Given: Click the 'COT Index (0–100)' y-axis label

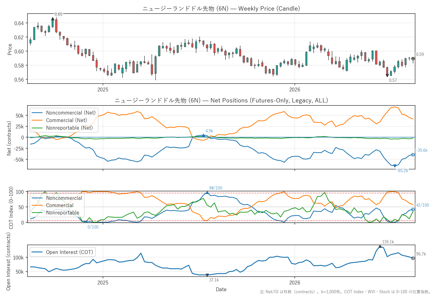Looking at the screenshot, I should (11, 208).
